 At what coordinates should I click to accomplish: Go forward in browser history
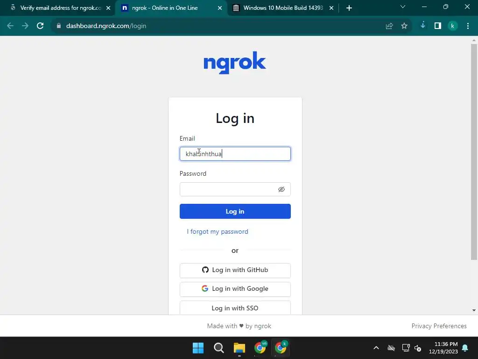pos(25,26)
